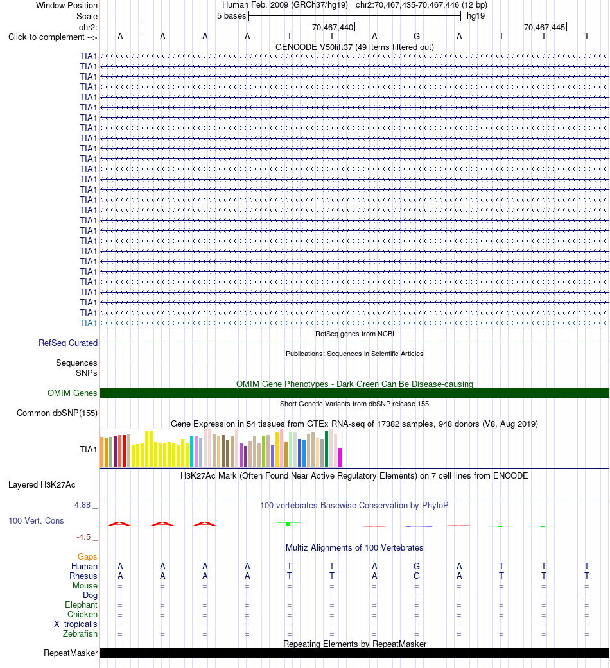
Task: Click the 'chr2:' ruler label
Action: 88,27
